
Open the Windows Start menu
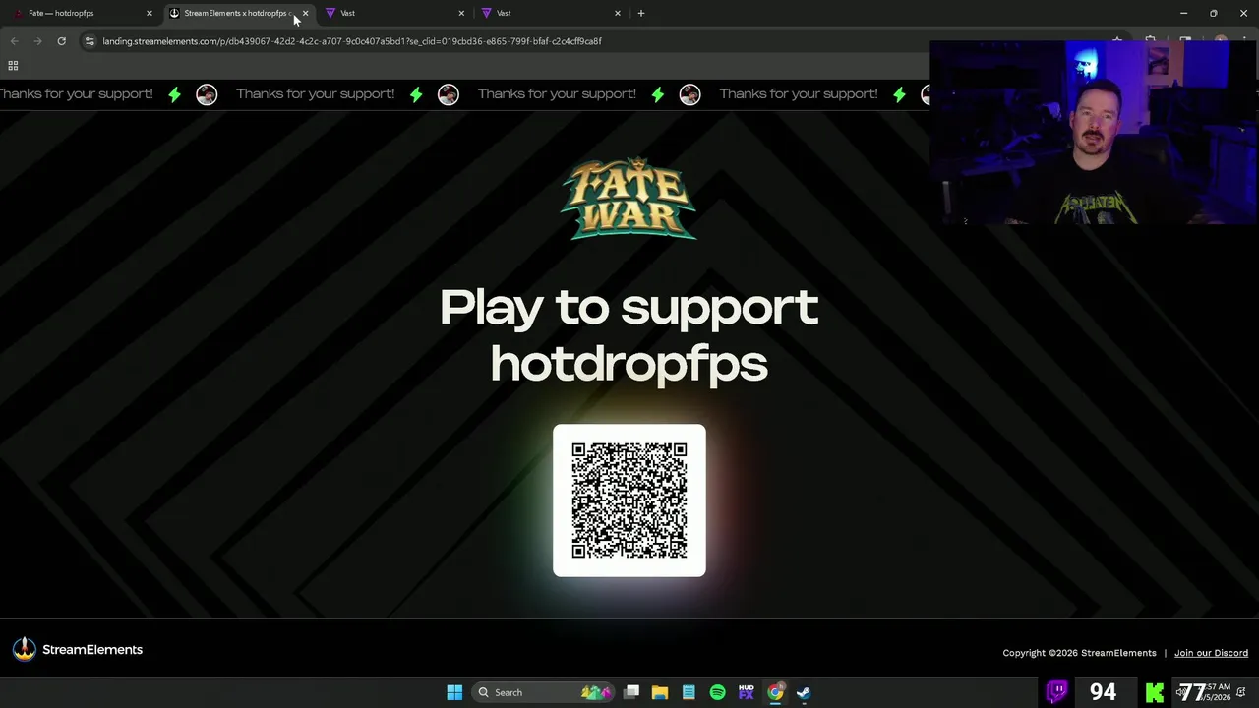[x=454, y=692]
